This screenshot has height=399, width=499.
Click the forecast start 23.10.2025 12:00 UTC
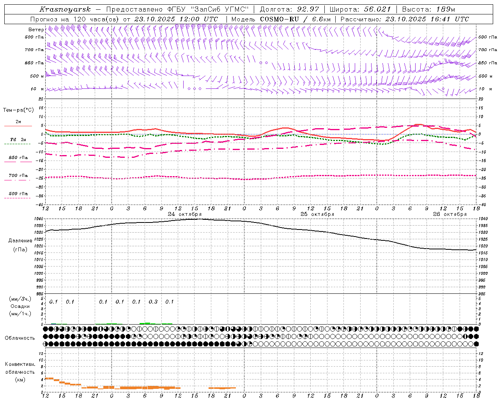pos(176,19)
